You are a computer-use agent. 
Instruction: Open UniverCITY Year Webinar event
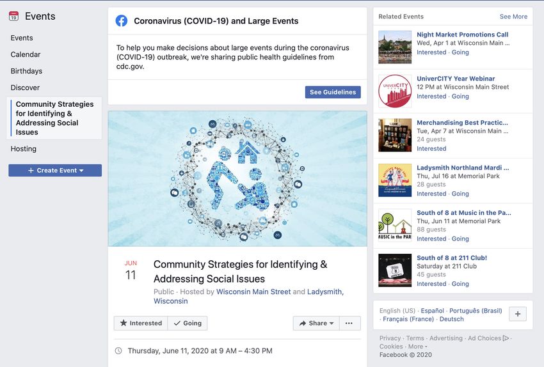[456, 79]
